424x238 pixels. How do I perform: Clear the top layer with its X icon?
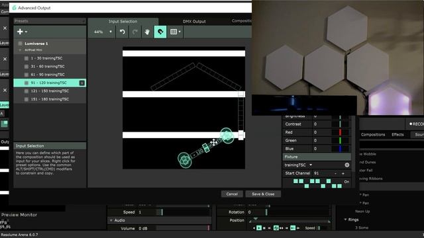click(x=5, y=28)
